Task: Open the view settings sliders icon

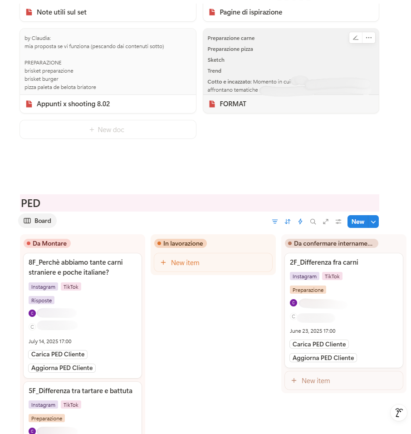Action: (x=338, y=222)
